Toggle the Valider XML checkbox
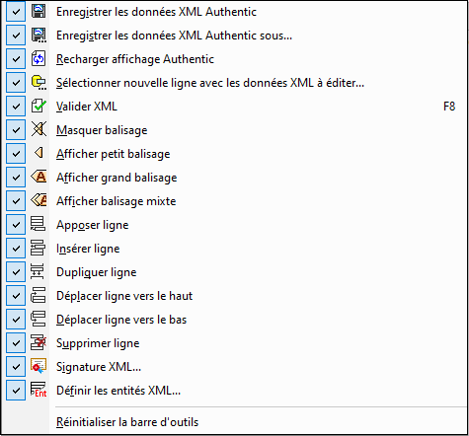469x436 pixels. pyautogui.click(x=16, y=107)
